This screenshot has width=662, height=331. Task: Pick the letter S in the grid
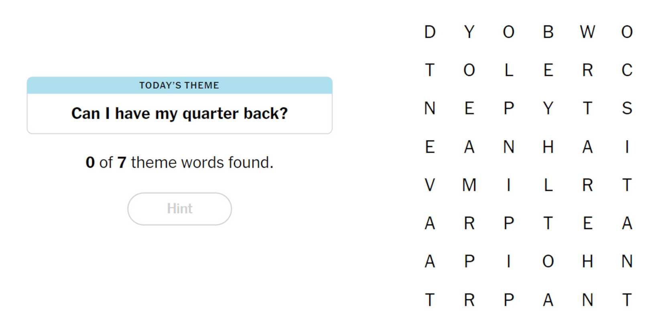point(627,108)
